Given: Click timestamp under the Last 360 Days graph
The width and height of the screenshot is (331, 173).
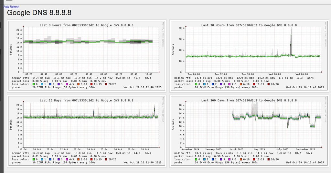Looking at the screenshot, I should pos(305,162).
